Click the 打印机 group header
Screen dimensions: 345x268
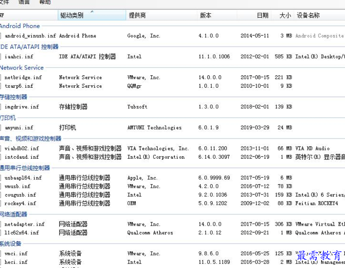pyautogui.click(x=8, y=118)
